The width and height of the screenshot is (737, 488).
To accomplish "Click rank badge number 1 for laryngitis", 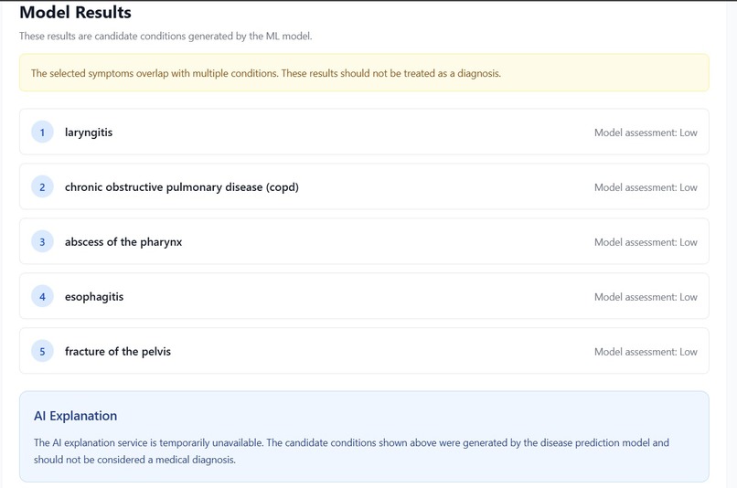I will point(42,133).
